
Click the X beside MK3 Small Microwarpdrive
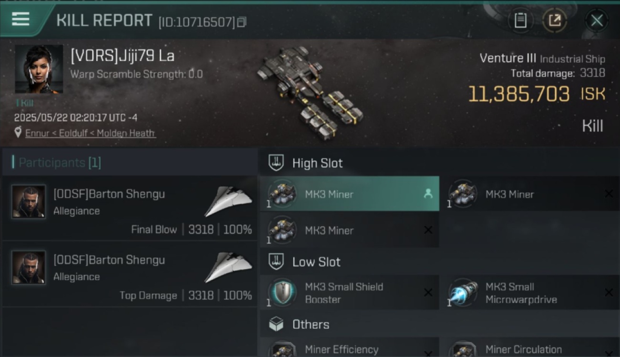click(609, 293)
